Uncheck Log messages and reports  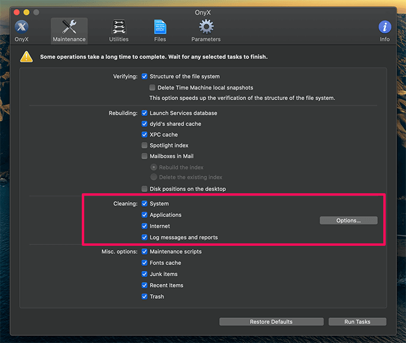coord(144,237)
